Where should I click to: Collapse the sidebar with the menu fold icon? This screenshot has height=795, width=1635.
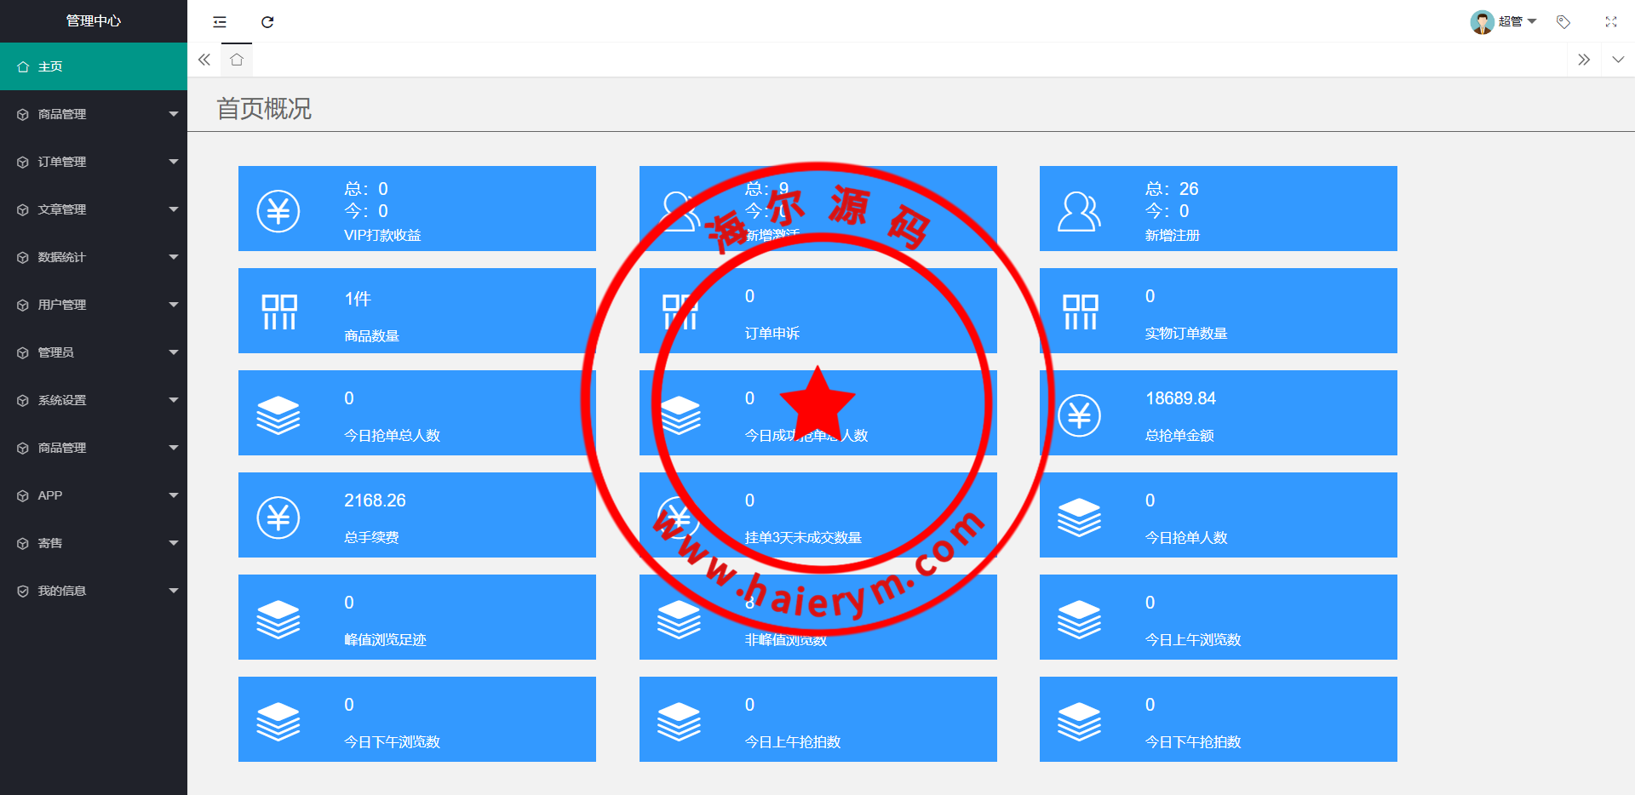(220, 22)
